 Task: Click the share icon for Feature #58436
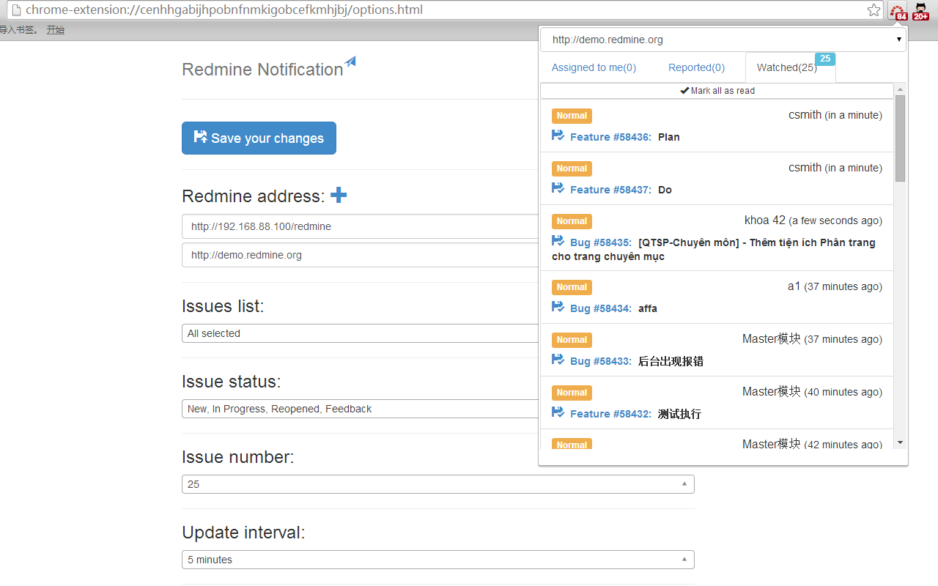558,136
